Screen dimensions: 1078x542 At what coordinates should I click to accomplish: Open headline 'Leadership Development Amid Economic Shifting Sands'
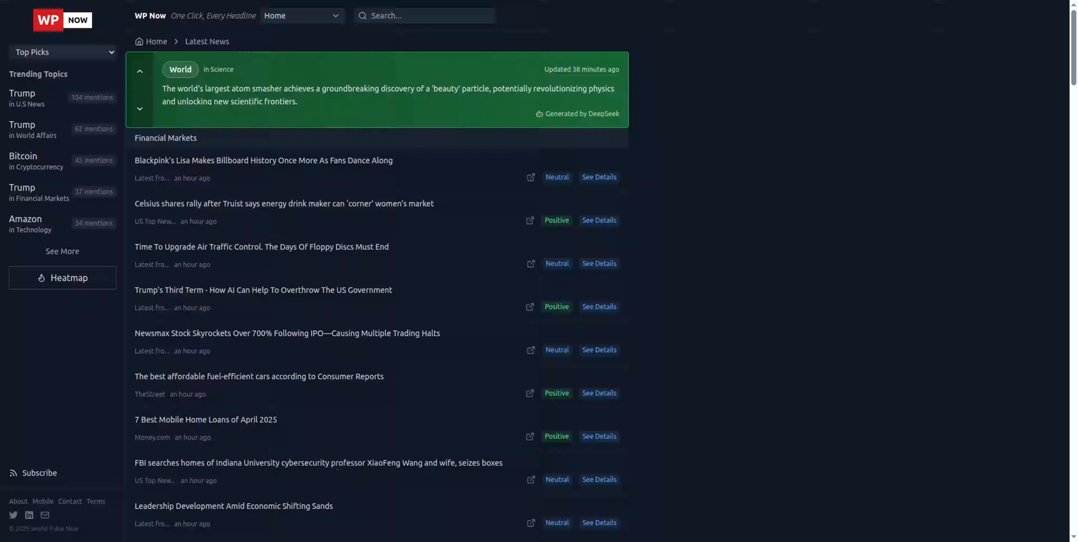point(234,506)
